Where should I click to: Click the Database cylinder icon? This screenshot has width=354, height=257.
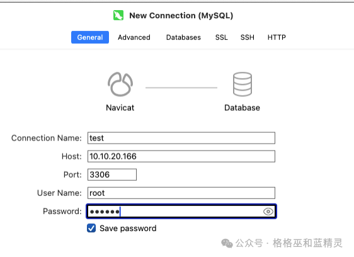coord(243,84)
